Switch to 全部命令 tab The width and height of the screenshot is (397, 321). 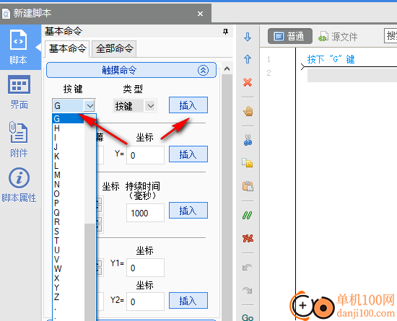click(x=114, y=48)
